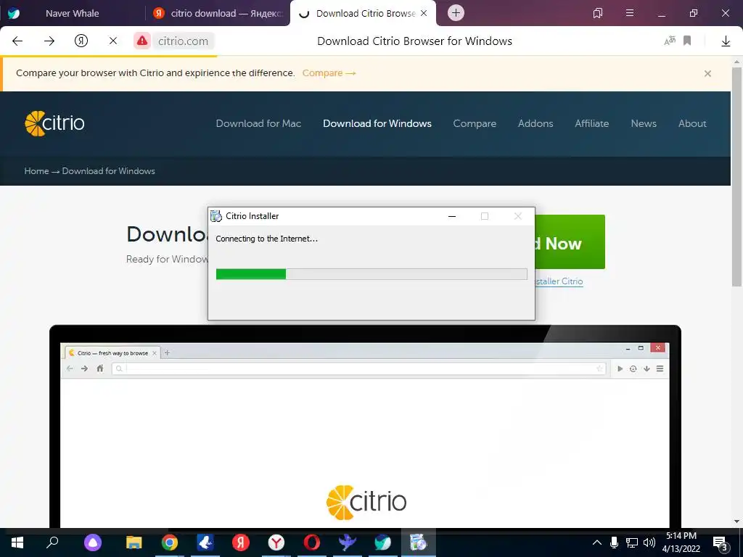Open the News navigation item
This screenshot has width=743, height=557.
[x=644, y=123]
